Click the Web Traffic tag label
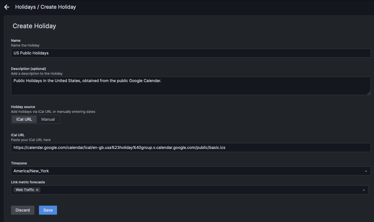The width and height of the screenshot is (374, 222). (x=25, y=190)
